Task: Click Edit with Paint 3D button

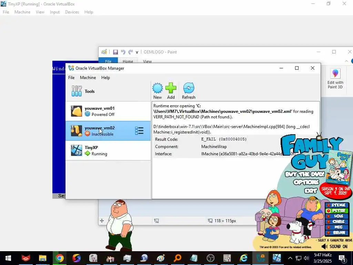Action: pyautogui.click(x=335, y=79)
